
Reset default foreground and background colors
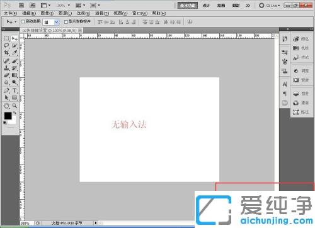pyautogui.click(x=5, y=122)
